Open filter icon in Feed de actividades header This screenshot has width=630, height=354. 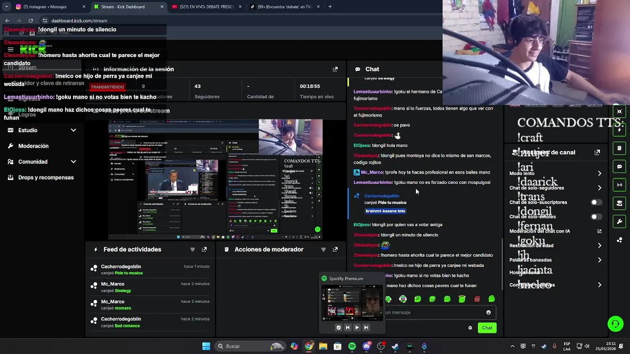(x=192, y=249)
